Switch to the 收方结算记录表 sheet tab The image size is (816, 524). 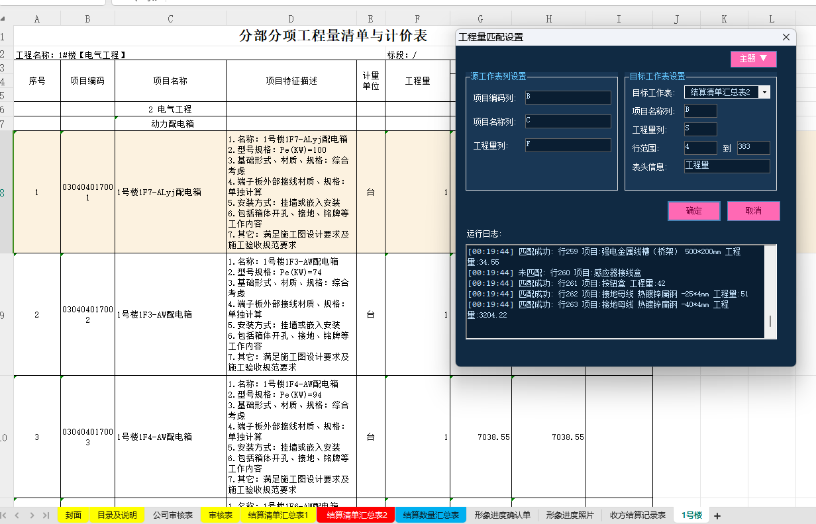(637, 515)
